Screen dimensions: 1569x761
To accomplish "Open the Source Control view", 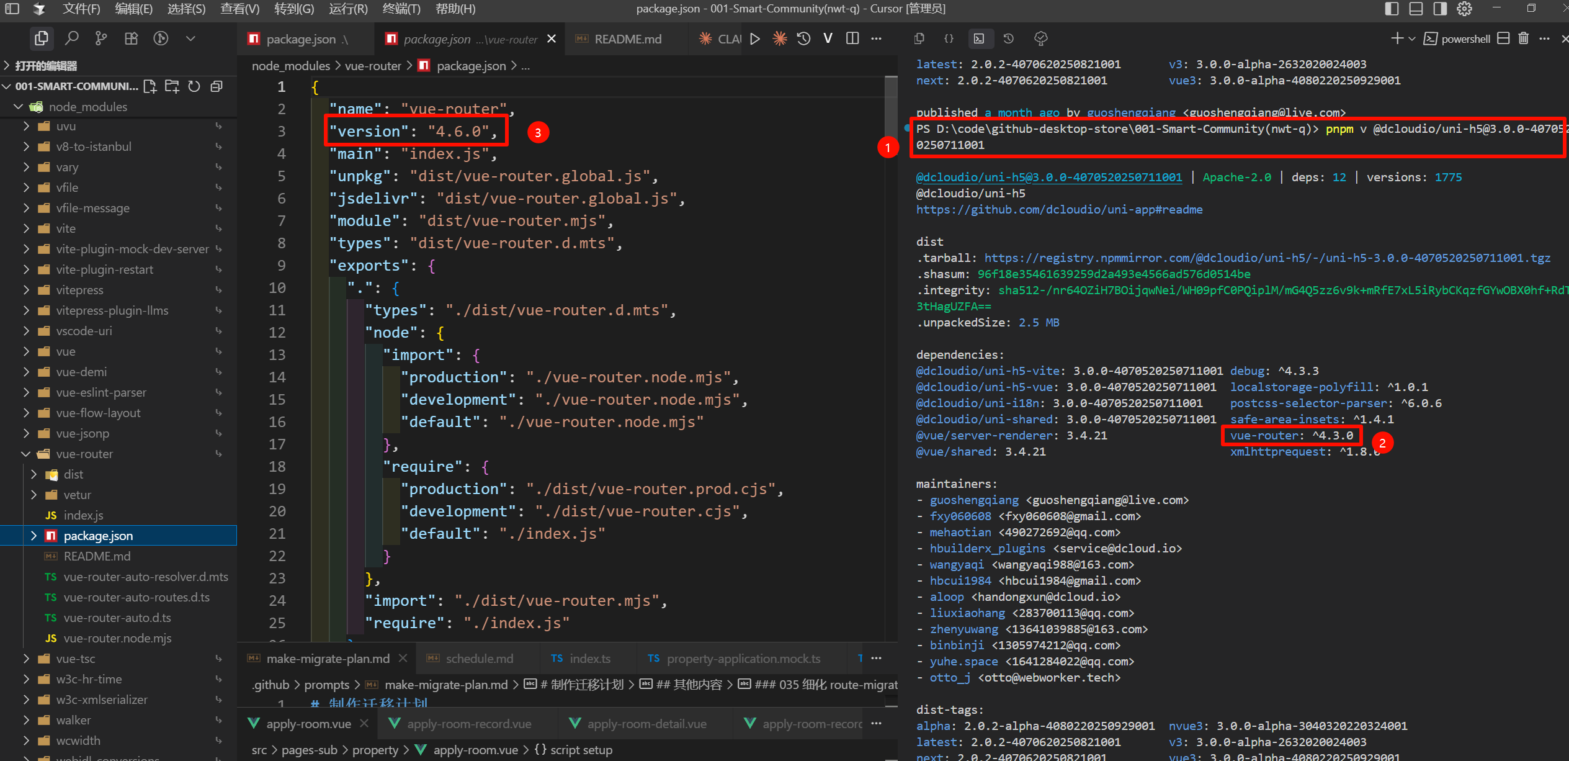I will (x=101, y=38).
